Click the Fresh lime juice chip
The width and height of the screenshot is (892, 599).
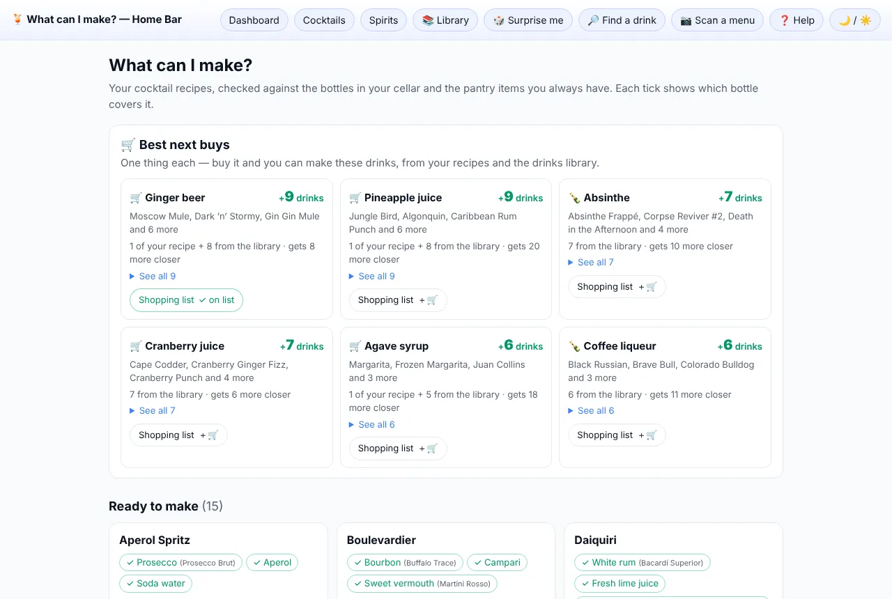tap(620, 584)
